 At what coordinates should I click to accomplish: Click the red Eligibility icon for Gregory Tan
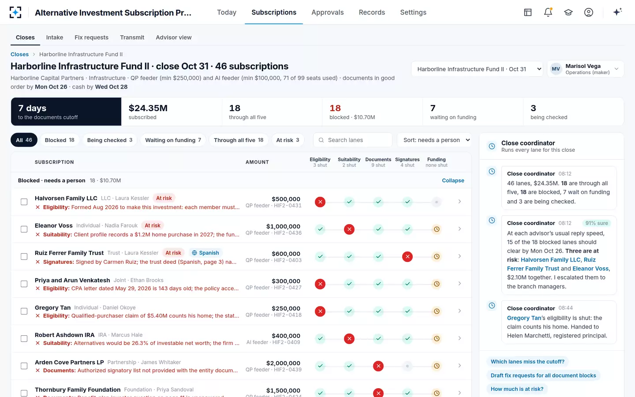click(x=320, y=311)
